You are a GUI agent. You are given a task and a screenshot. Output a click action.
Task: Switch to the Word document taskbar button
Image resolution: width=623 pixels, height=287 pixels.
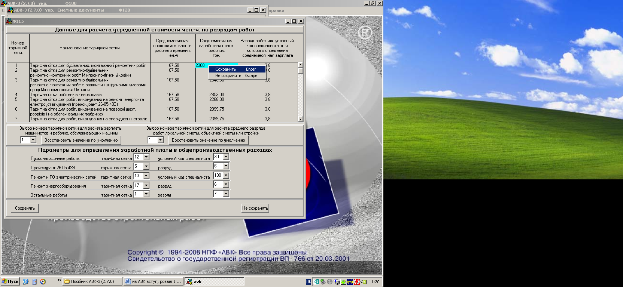(154, 281)
